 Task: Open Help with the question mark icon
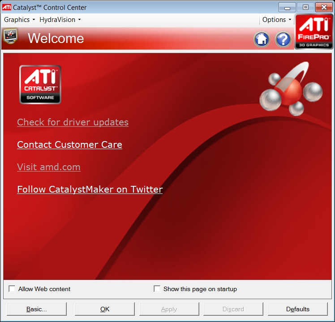(283, 39)
